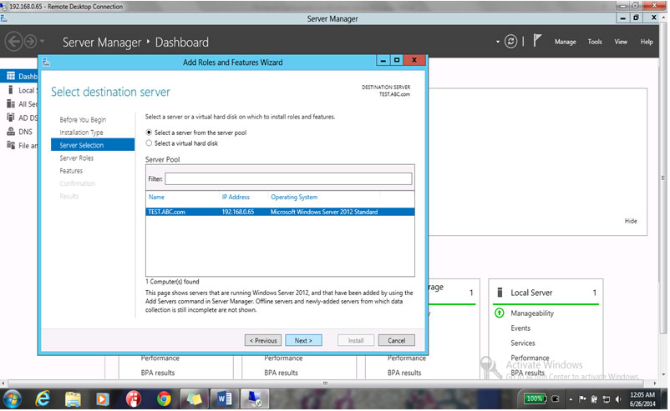Click the Server Manager back arrow
The width and height of the screenshot is (670, 411).
(x=13, y=42)
